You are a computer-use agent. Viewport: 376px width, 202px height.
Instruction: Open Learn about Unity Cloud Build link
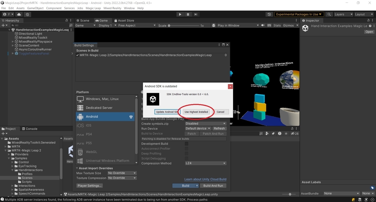(x=205, y=179)
